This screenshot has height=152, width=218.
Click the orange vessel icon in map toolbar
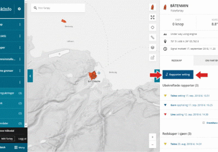point(153,7)
